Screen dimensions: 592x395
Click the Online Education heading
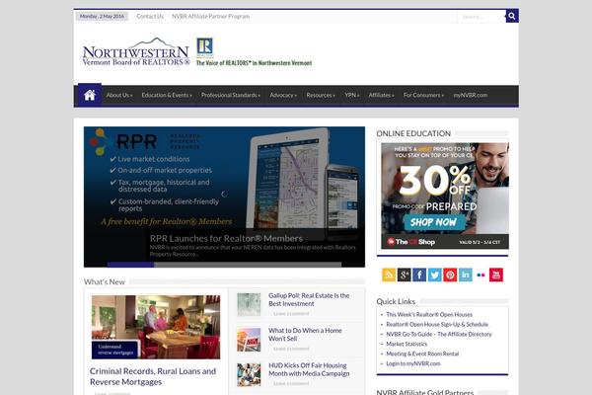[413, 133]
